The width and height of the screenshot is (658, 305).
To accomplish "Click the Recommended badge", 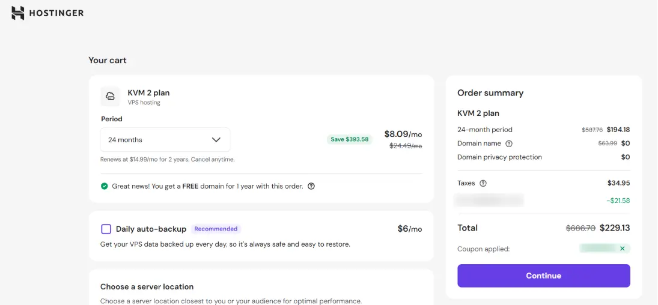I will click(216, 229).
